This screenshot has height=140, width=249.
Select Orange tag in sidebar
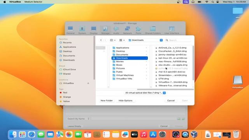(x=67, y=97)
